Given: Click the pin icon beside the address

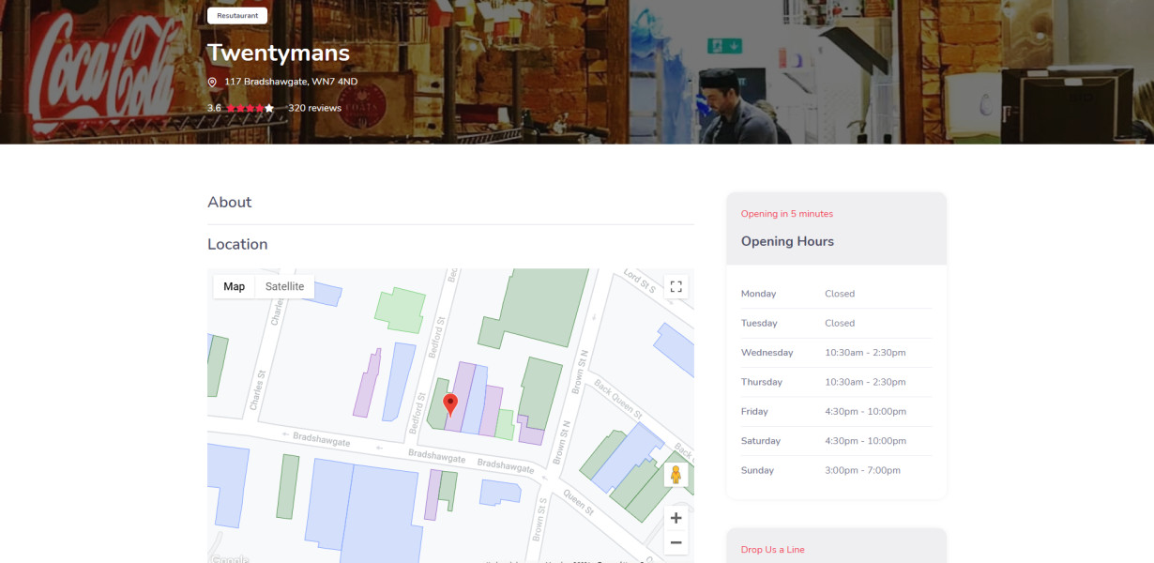Looking at the screenshot, I should click(212, 83).
